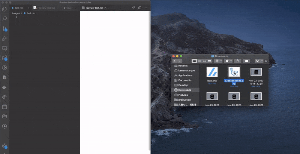The height and width of the screenshot is (154, 300).
Task: Select b2d58b5bee3c.png thumbnail
Action: (x=234, y=72)
